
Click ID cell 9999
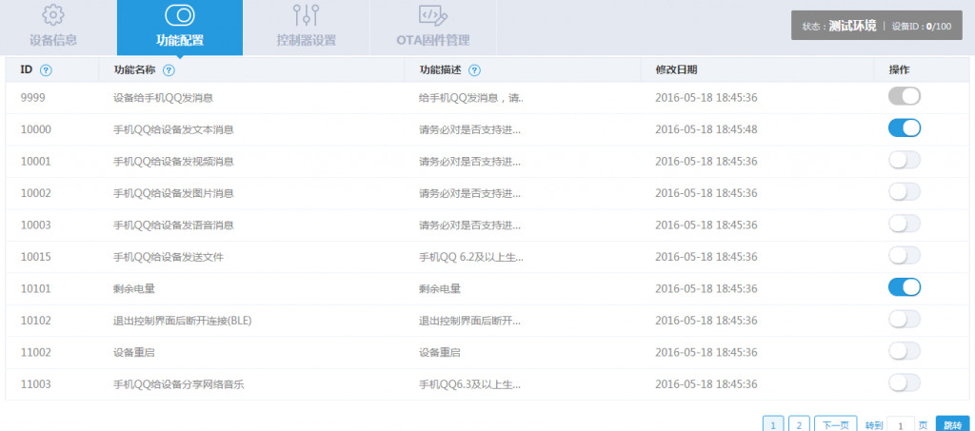click(33, 97)
